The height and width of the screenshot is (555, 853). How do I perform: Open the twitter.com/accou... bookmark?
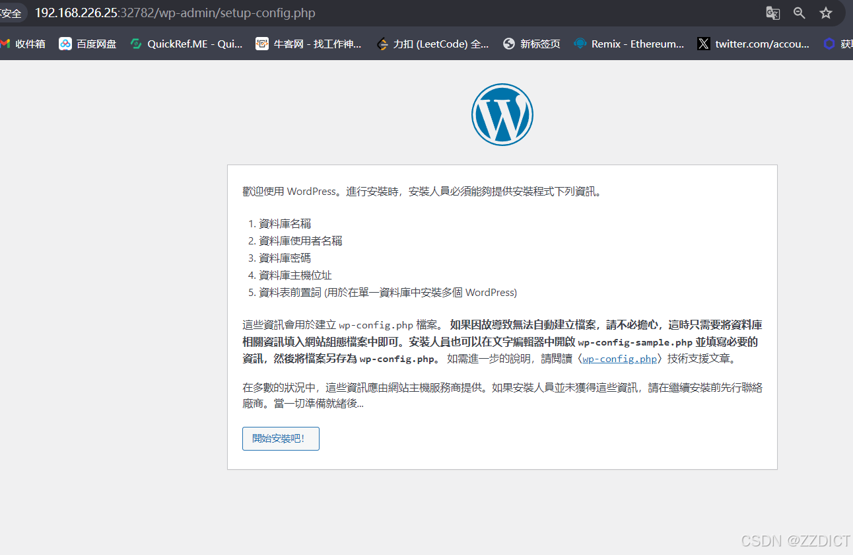coord(754,44)
